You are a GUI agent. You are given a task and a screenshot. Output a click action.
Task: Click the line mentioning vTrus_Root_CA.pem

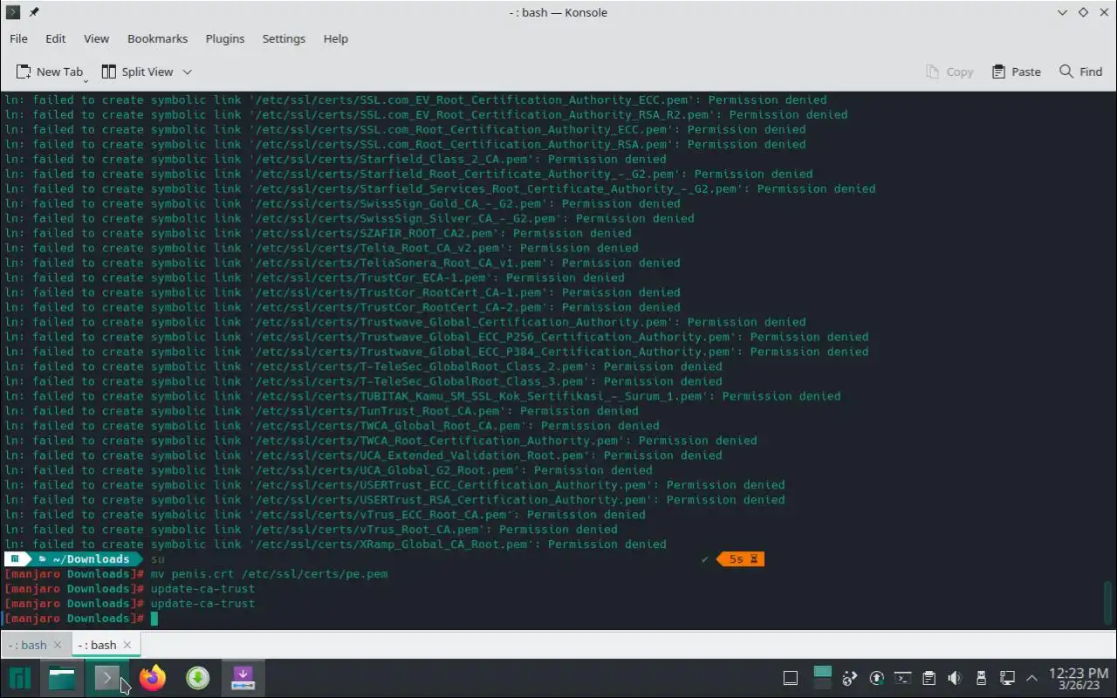tap(311, 530)
